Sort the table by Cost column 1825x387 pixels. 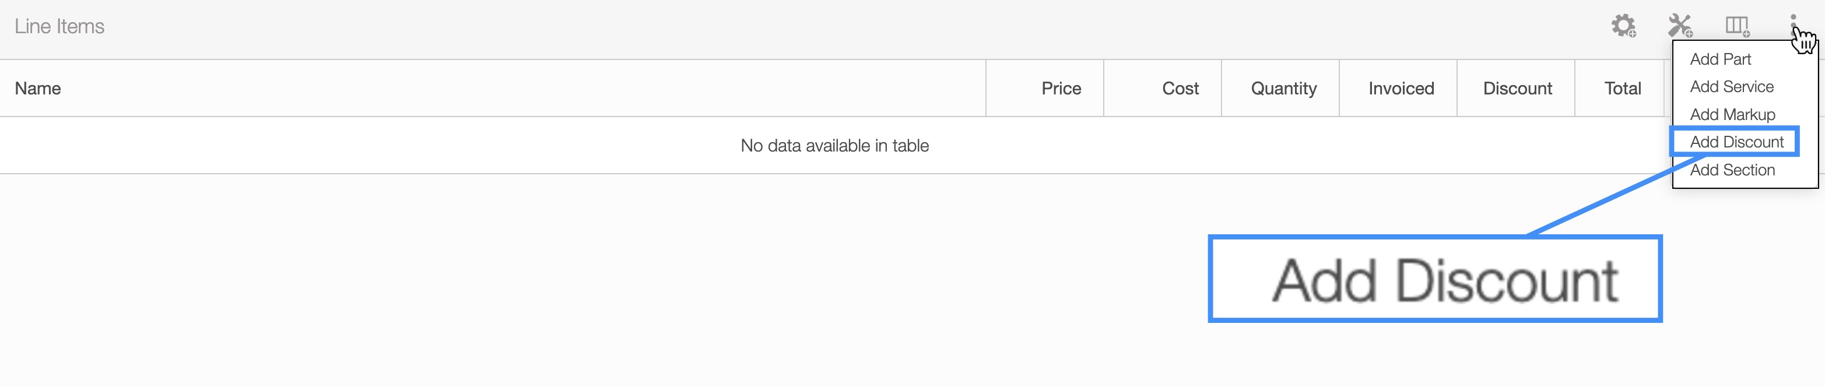click(1180, 89)
